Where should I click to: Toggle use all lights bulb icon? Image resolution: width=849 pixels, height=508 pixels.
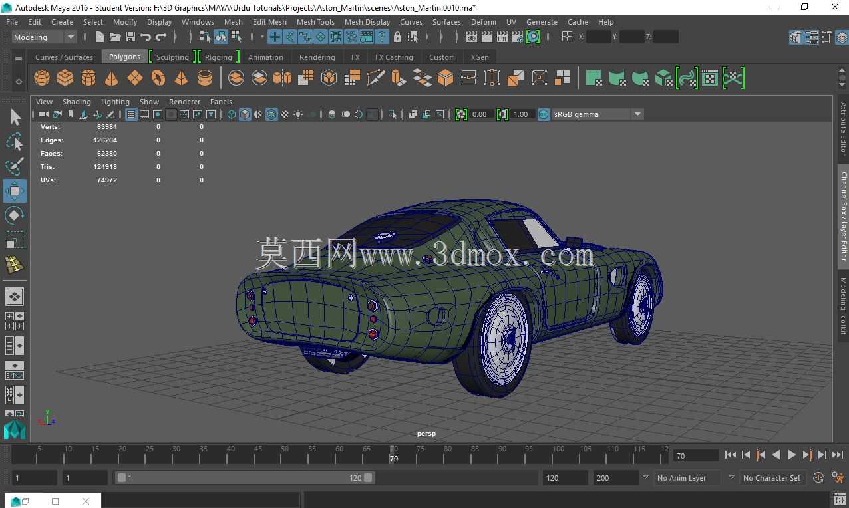298,114
